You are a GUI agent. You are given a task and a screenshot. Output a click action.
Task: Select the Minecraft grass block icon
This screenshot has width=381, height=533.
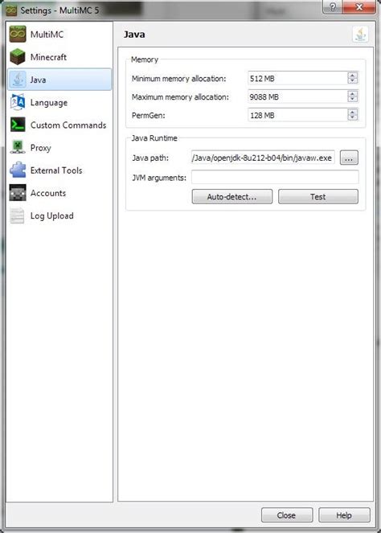[18, 57]
